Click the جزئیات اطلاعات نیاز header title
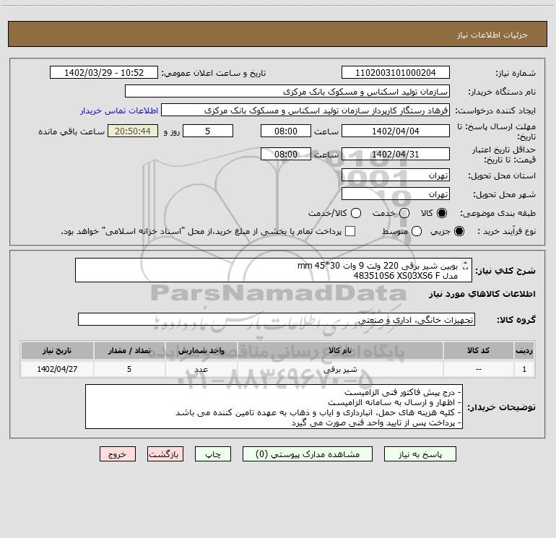The height and width of the screenshot is (538, 556). pos(492,35)
